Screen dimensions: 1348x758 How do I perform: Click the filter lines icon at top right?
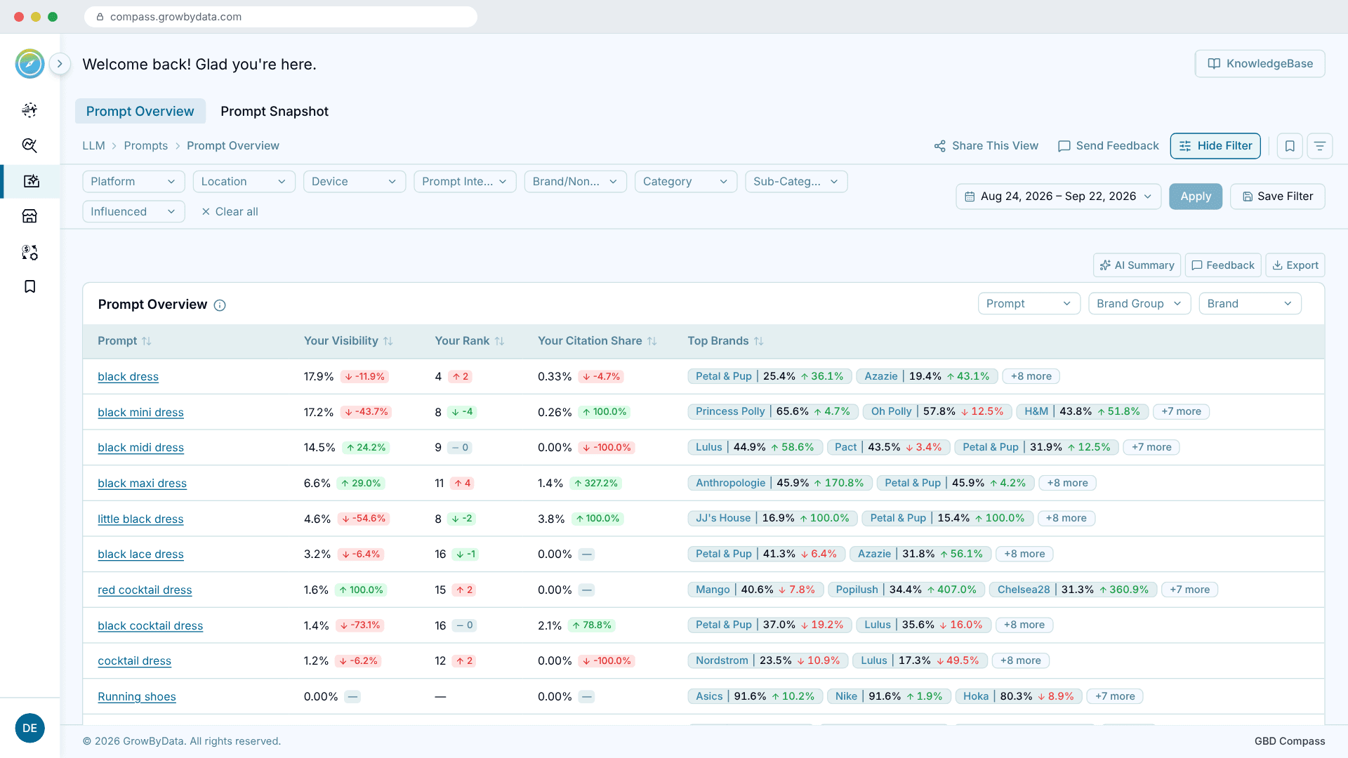tap(1320, 145)
